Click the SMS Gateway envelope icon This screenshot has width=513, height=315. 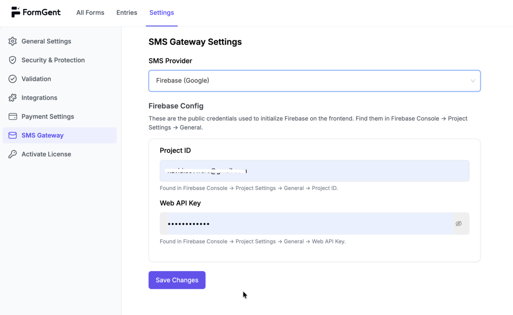point(13,135)
